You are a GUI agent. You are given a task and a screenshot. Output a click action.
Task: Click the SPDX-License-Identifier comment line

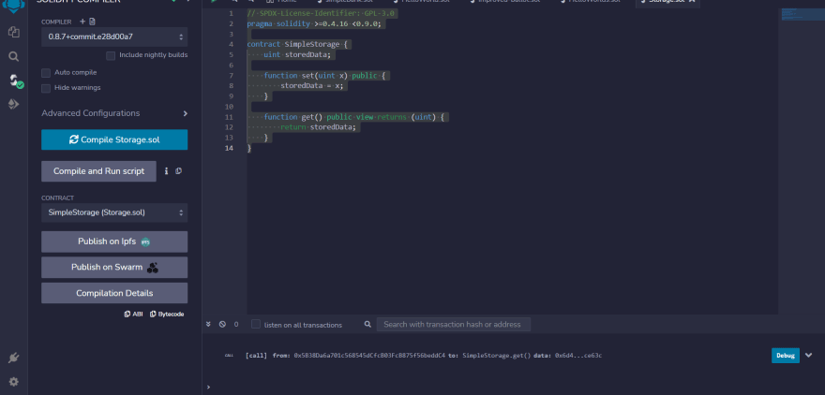[322, 14]
